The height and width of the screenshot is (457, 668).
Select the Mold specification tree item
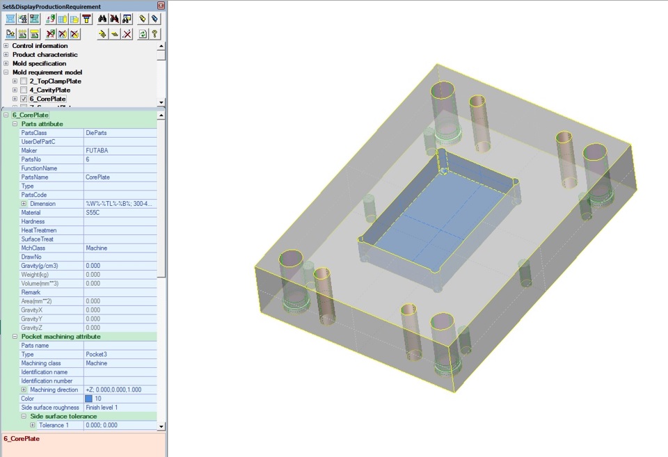39,63
